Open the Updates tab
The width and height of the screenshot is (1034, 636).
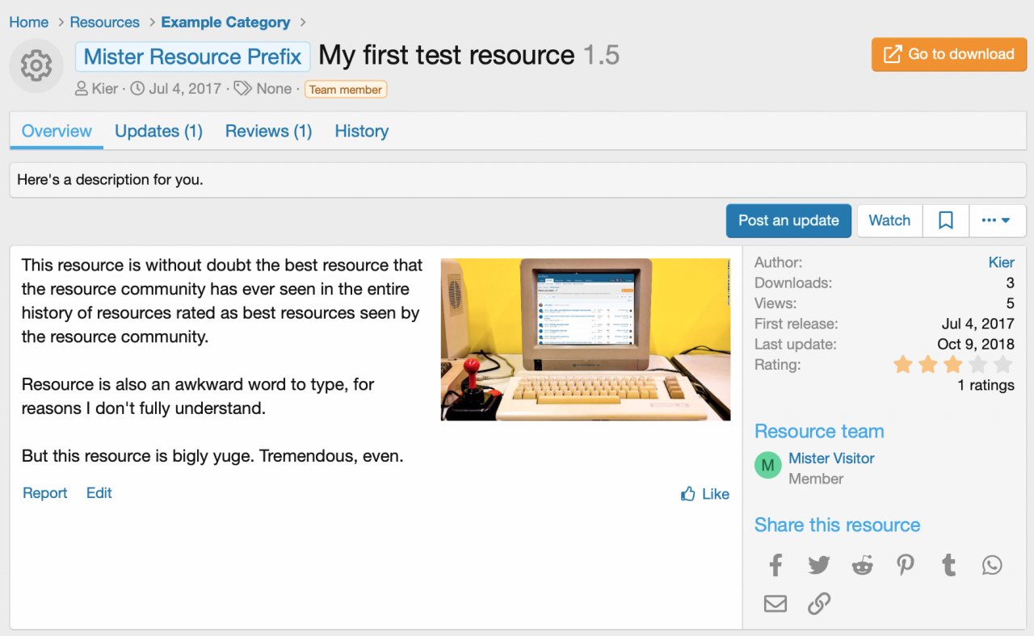pos(158,131)
